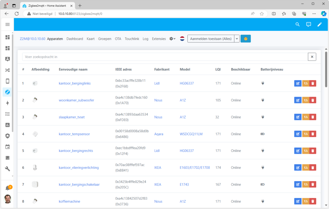Rename the woonkamer_subwoofer device with edit icon
Screen dimensions: 329x209
(x=298, y=100)
